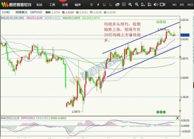Click the 0.0020 MACD axis value

click(x=185, y=120)
